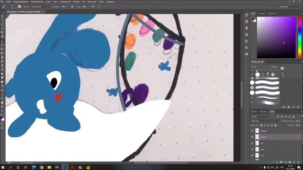Filter layers by pixel layers icon

[x=278, y=117]
